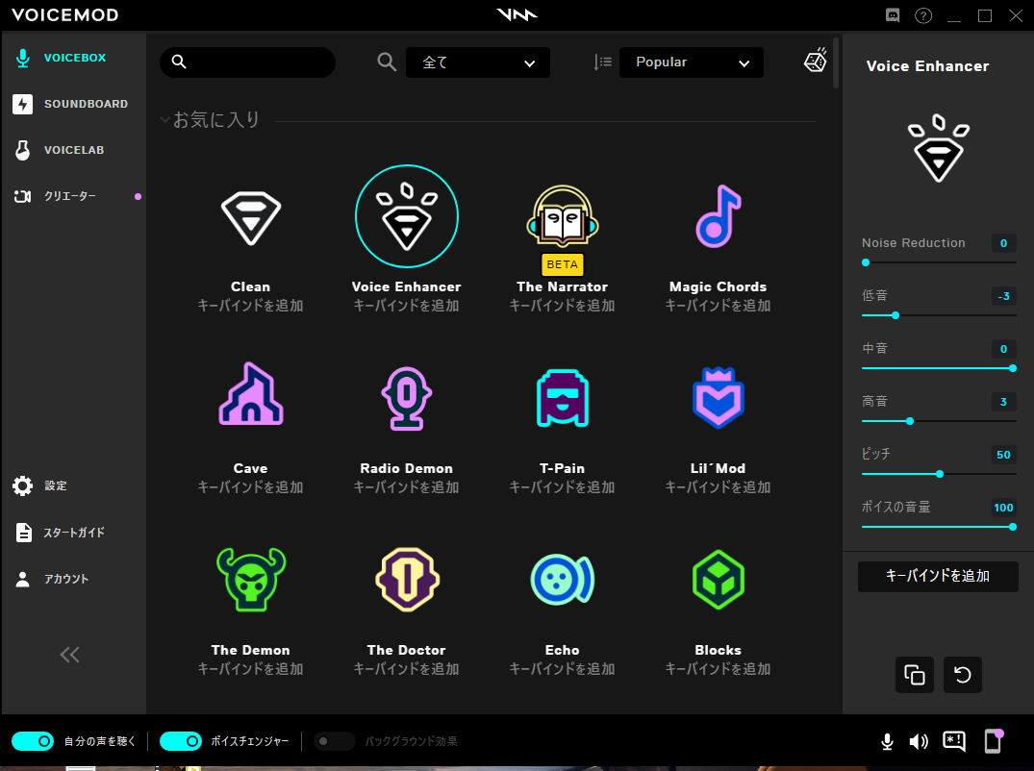Click the ピッチ value box showing 50
The image size is (1034, 771).
coord(1003,455)
